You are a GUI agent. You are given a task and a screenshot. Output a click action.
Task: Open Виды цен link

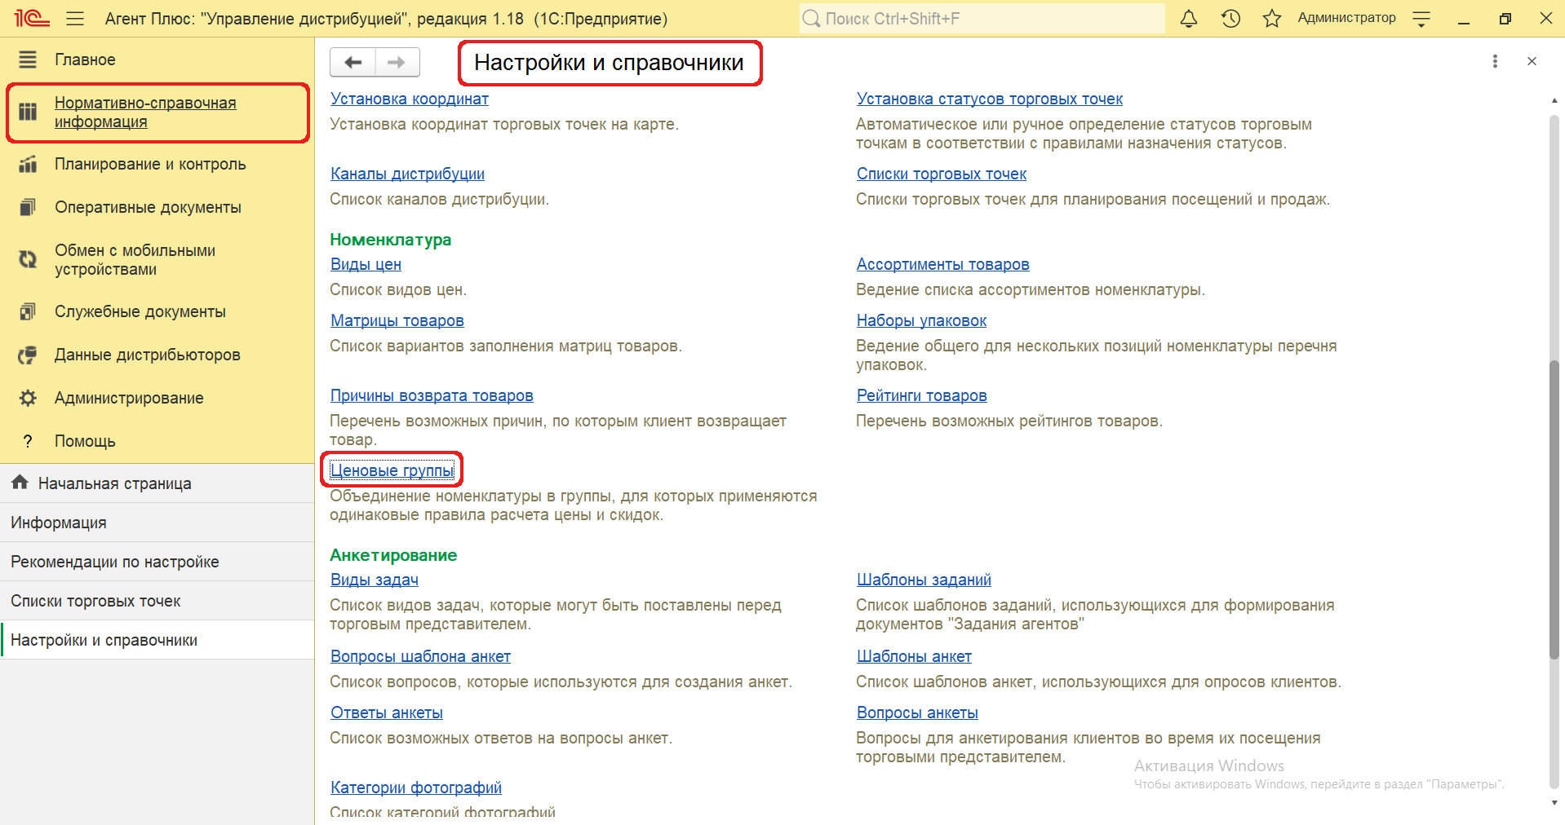(366, 264)
